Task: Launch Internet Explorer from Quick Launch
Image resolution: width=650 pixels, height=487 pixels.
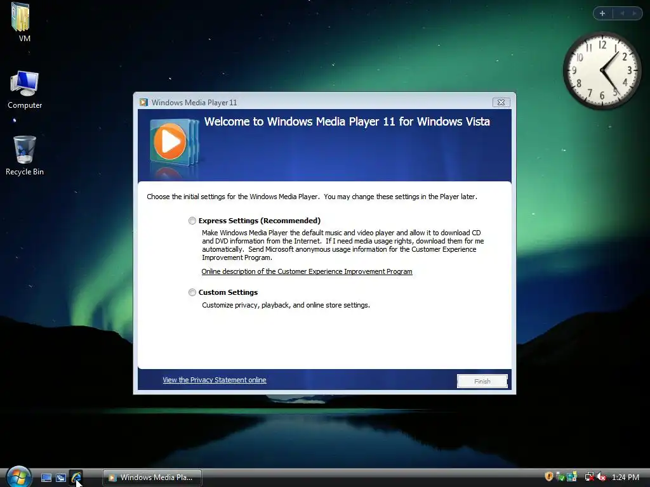Action: pyautogui.click(x=76, y=477)
